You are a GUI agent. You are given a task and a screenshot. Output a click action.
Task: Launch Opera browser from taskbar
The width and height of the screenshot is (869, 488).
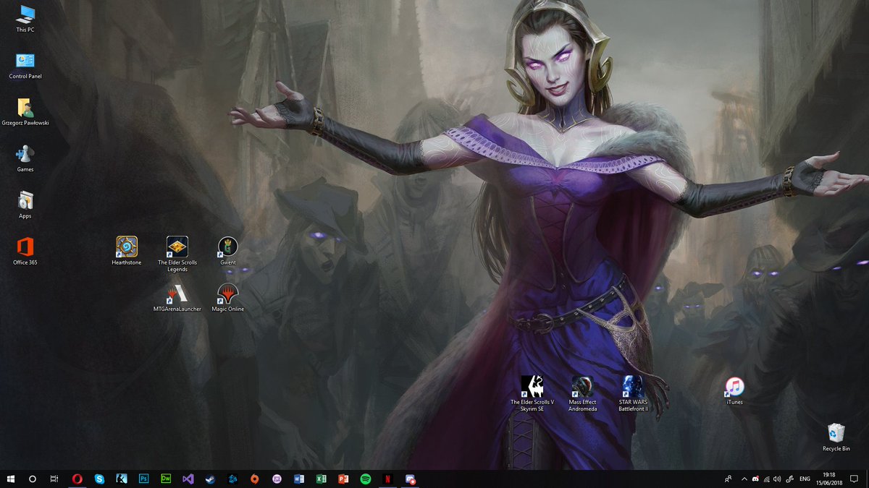pyautogui.click(x=77, y=479)
